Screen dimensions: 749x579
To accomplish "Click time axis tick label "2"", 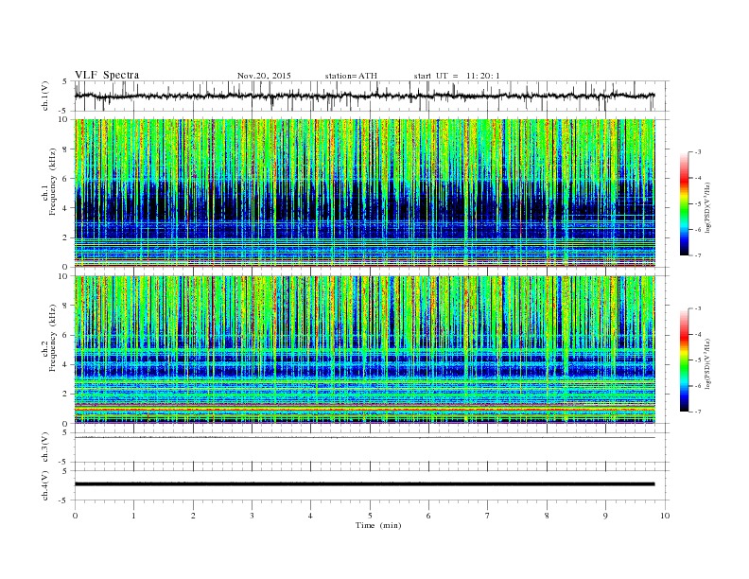I will 193,516.
